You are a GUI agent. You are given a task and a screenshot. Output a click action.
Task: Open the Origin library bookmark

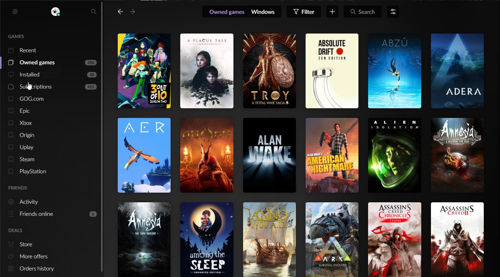pyautogui.click(x=27, y=135)
